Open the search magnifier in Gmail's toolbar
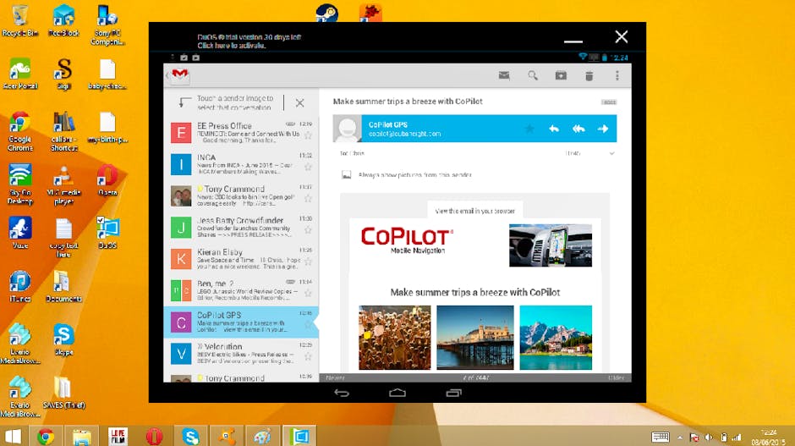 (533, 76)
